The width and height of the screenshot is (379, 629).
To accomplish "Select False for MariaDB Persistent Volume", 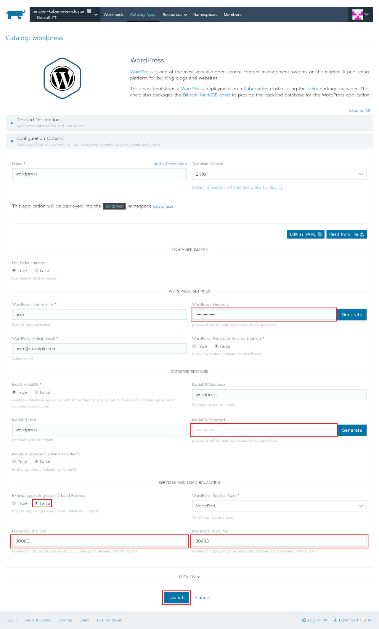I will tap(36, 462).
